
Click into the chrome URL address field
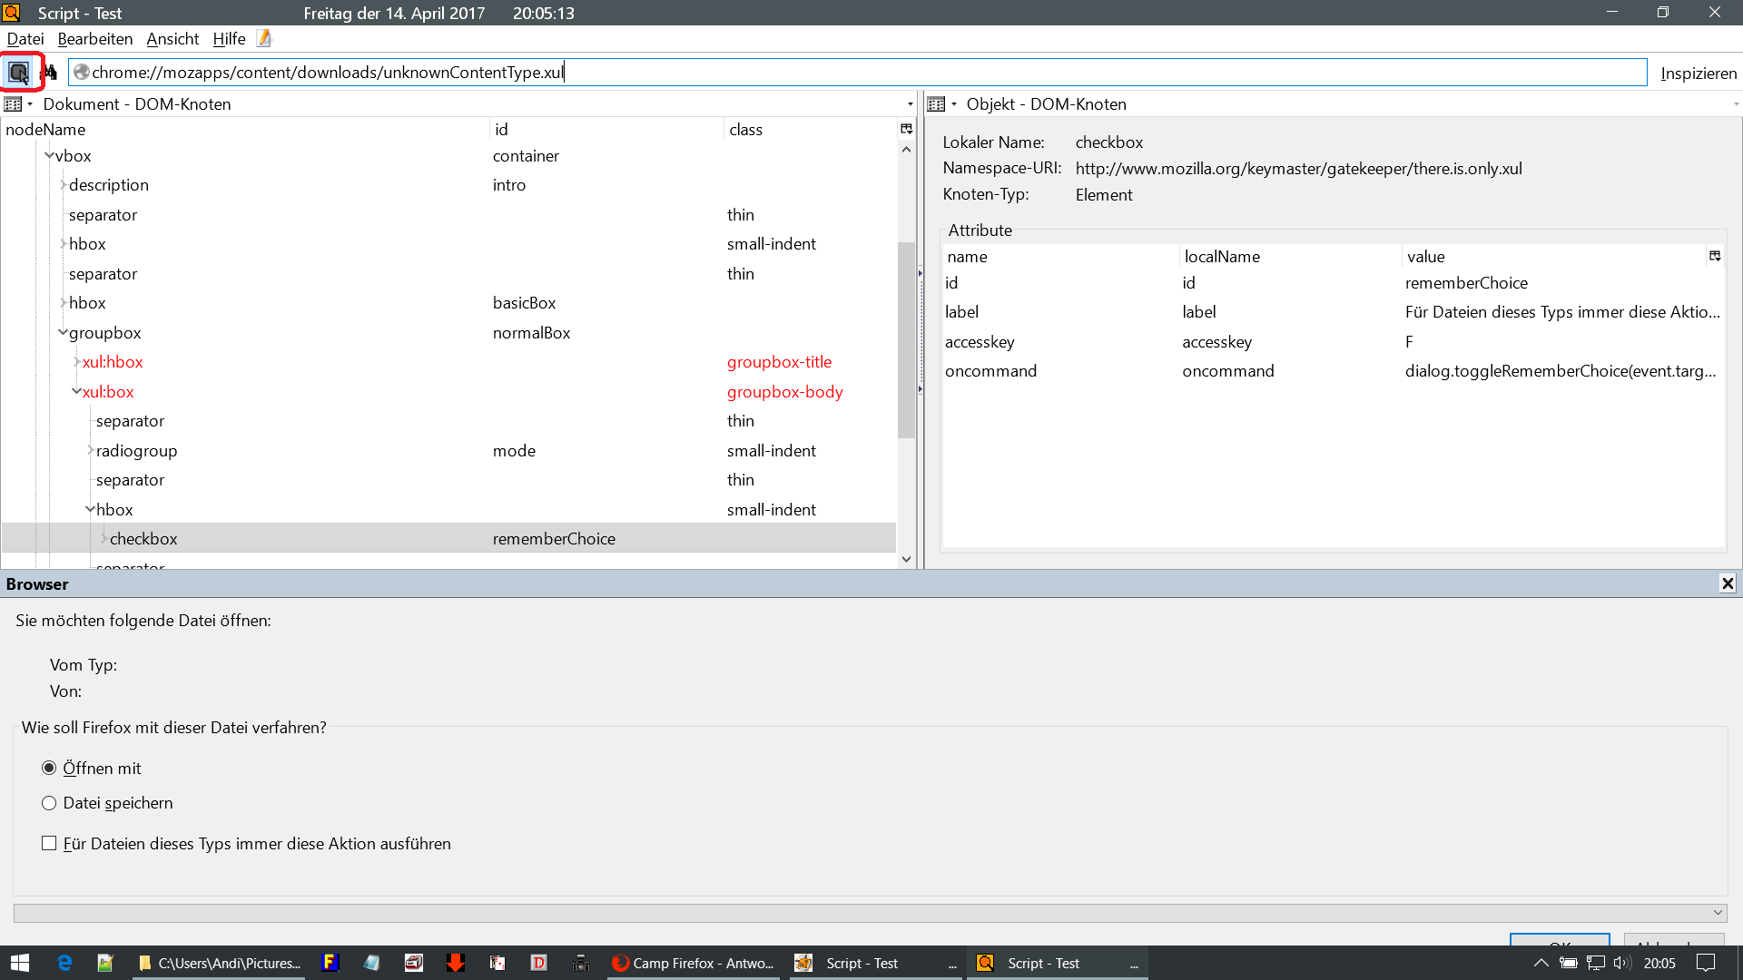coord(817,73)
